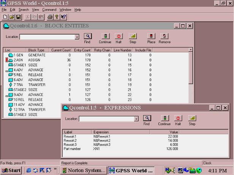
Task: Click Continue traffic light in Block Entities
Action: (106, 36)
